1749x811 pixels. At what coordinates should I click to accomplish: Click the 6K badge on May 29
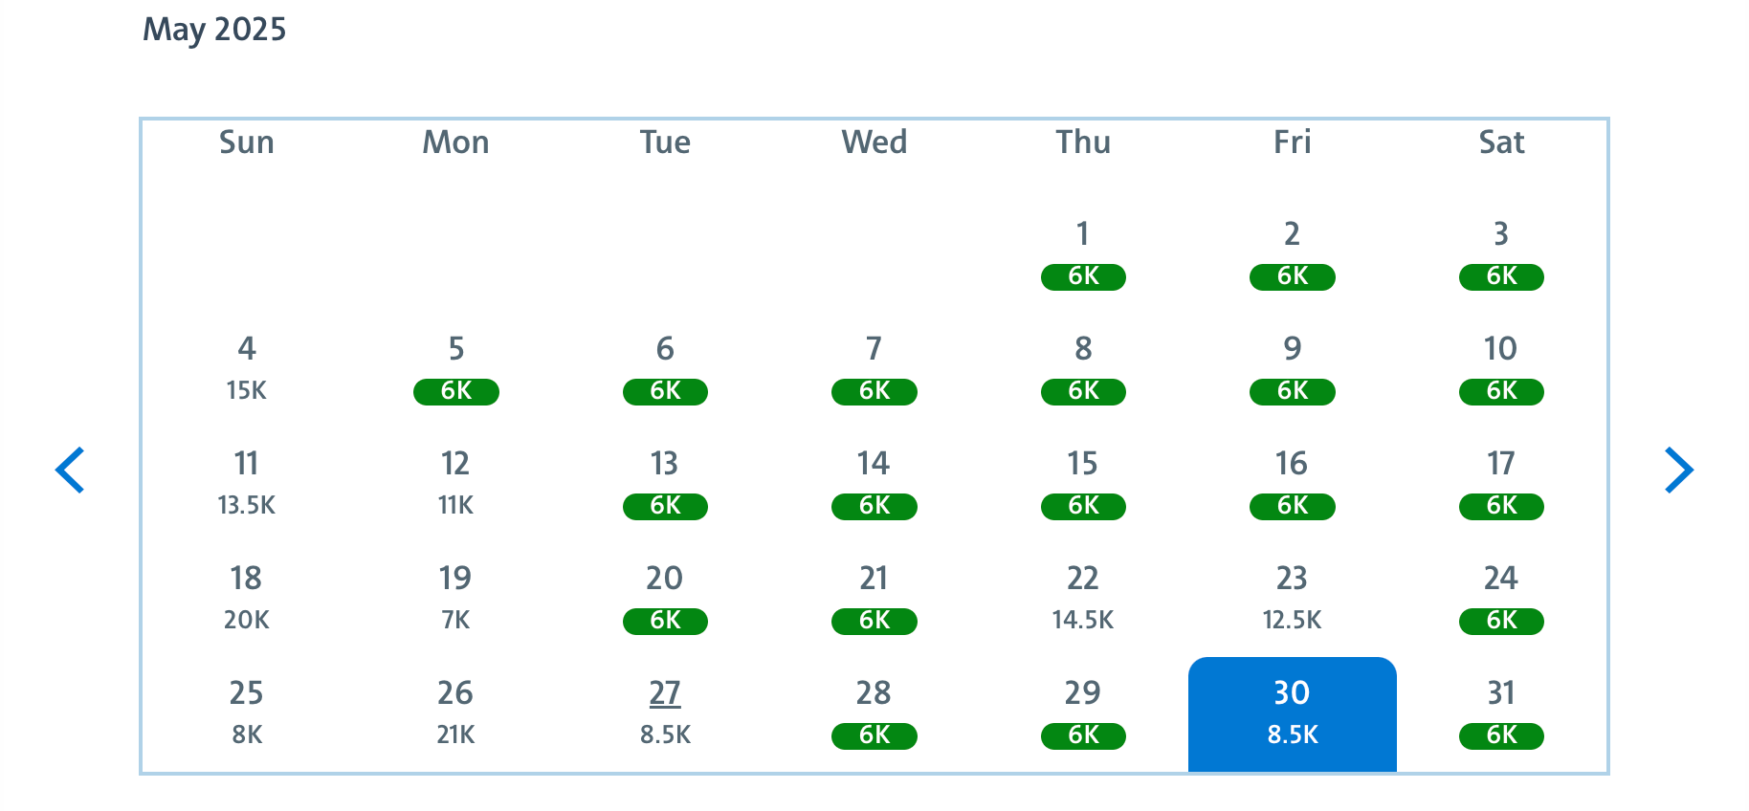point(1082,735)
